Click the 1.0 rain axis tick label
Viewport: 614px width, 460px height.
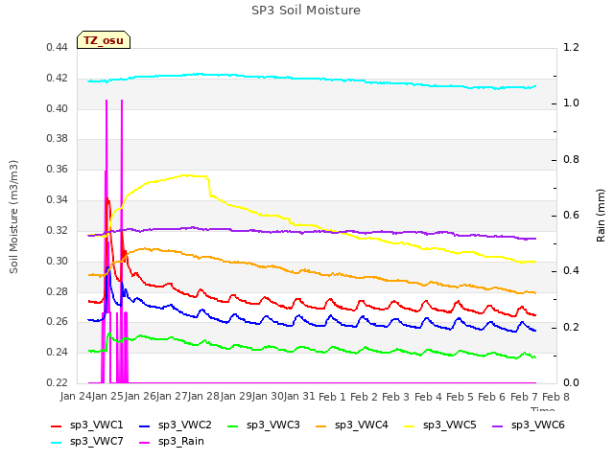(x=572, y=103)
